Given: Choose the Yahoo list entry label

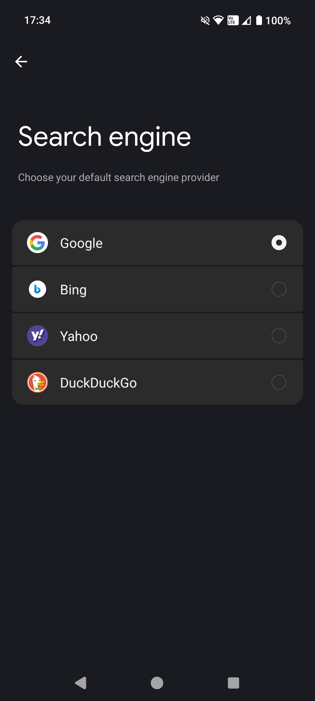Looking at the screenshot, I should [79, 336].
